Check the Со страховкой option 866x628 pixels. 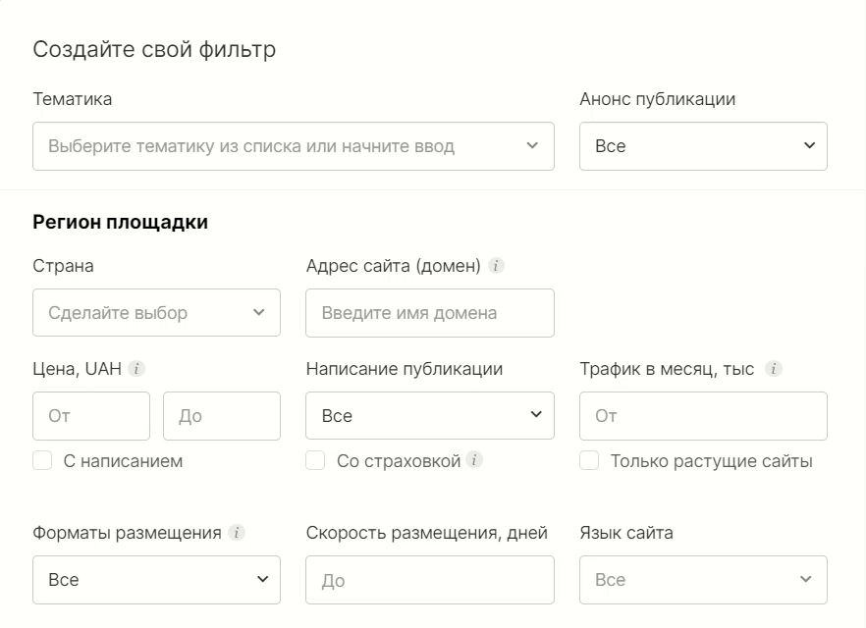315,459
